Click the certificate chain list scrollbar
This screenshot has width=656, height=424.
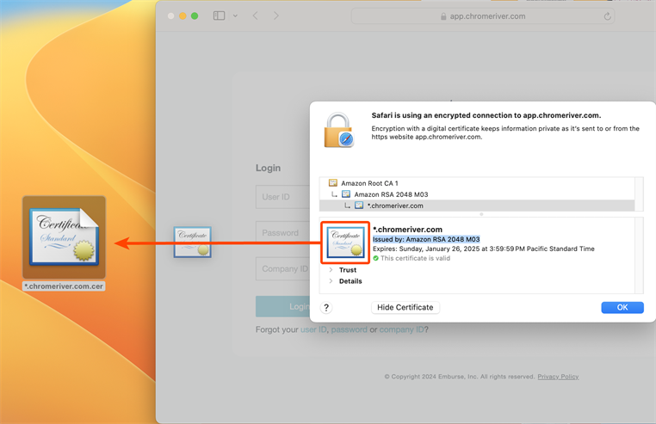click(639, 194)
